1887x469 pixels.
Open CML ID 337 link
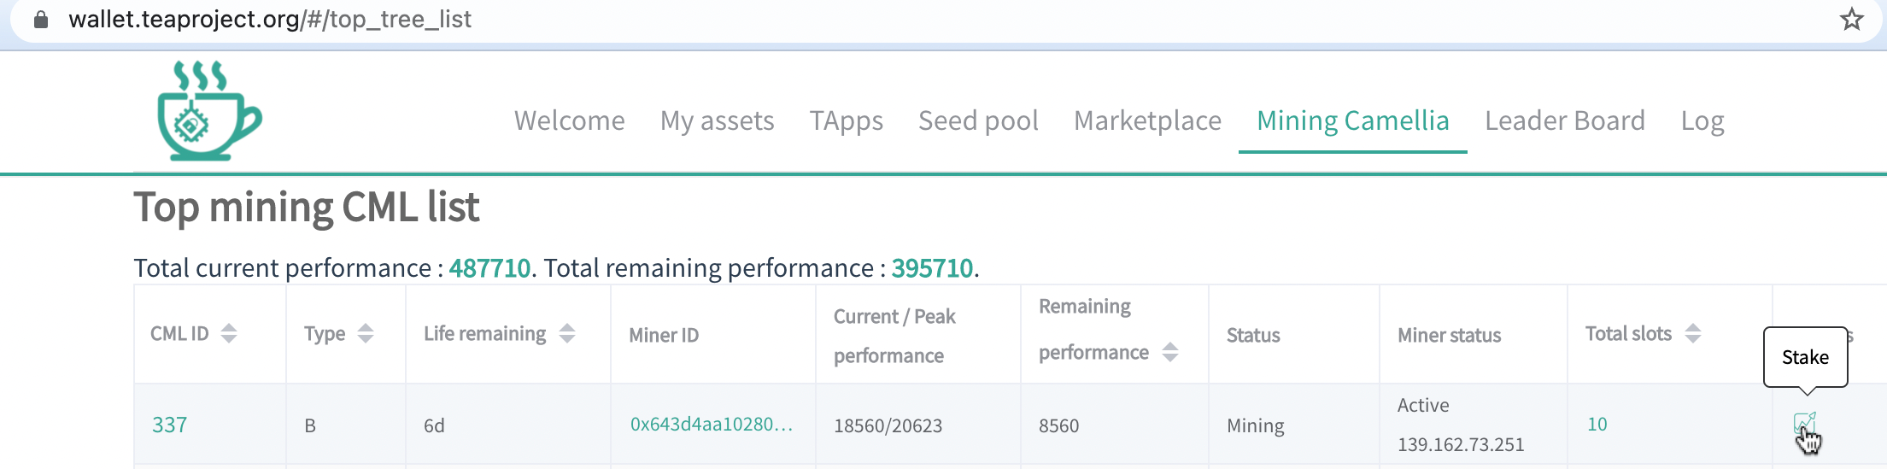click(x=169, y=425)
